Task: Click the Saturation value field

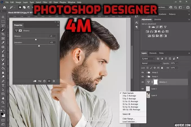Action: [52, 42]
